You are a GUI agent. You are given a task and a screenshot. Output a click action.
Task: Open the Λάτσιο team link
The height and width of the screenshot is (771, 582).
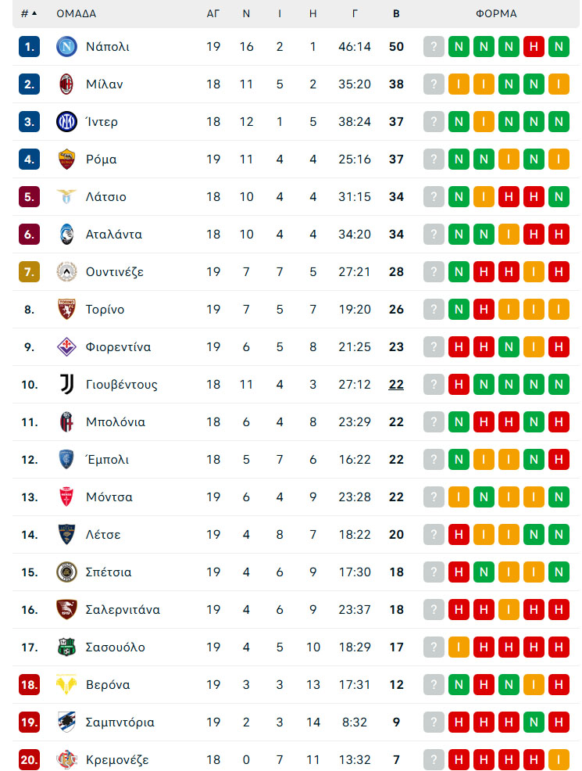tap(106, 197)
